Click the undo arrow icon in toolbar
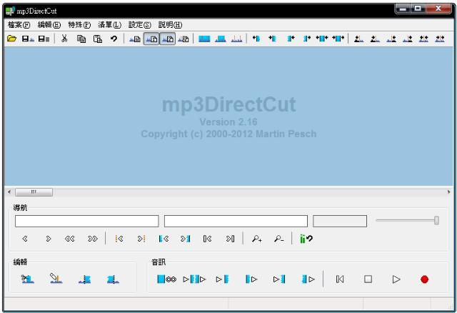This screenshot has width=457, height=313. (114, 39)
